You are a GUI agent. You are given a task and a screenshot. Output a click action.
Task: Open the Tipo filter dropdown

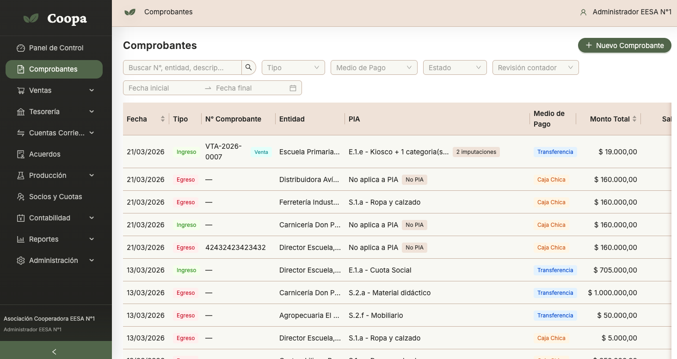pyautogui.click(x=293, y=67)
